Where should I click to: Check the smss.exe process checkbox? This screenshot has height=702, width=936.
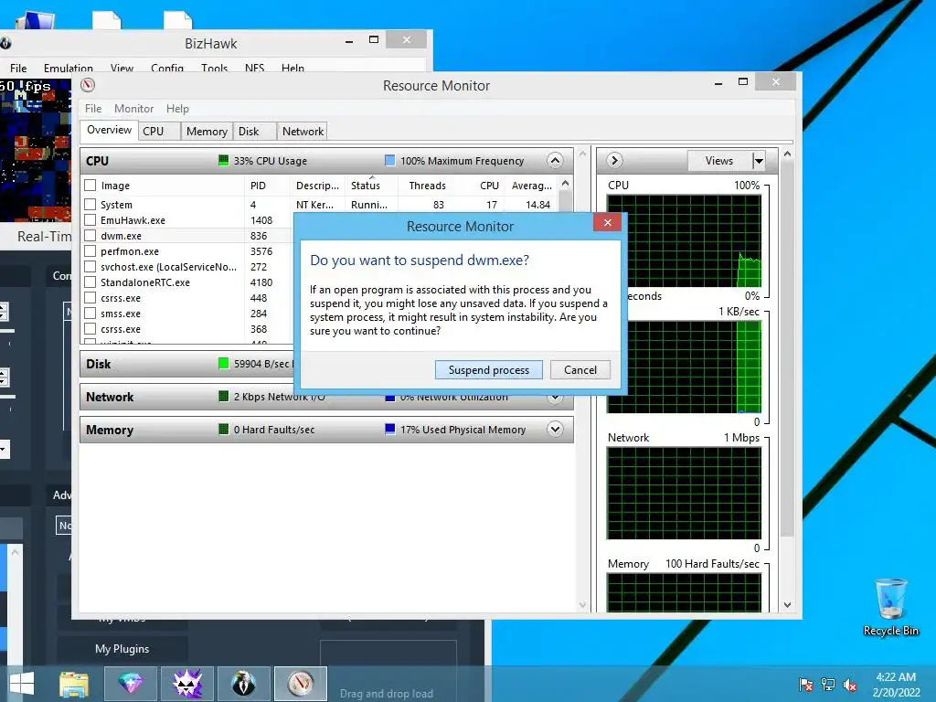click(x=90, y=313)
